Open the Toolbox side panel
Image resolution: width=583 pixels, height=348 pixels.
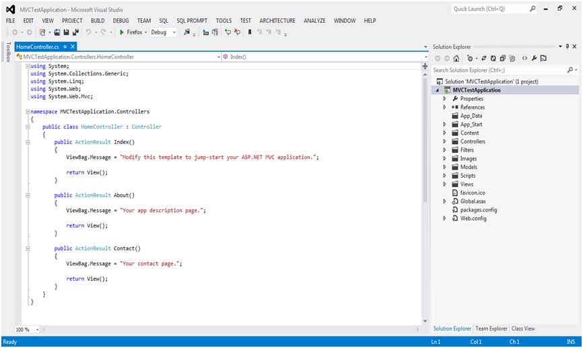click(x=7, y=52)
